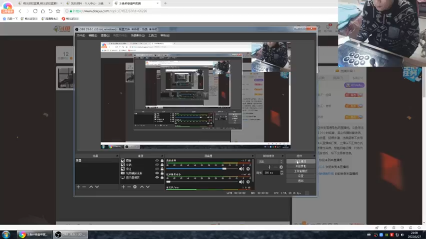Increase transition duration with up stepper
The height and width of the screenshot is (239, 426).
[x=282, y=172]
